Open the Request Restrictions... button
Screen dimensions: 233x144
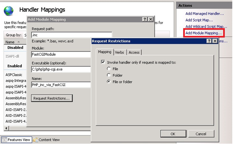pyautogui.click(x=52, y=98)
